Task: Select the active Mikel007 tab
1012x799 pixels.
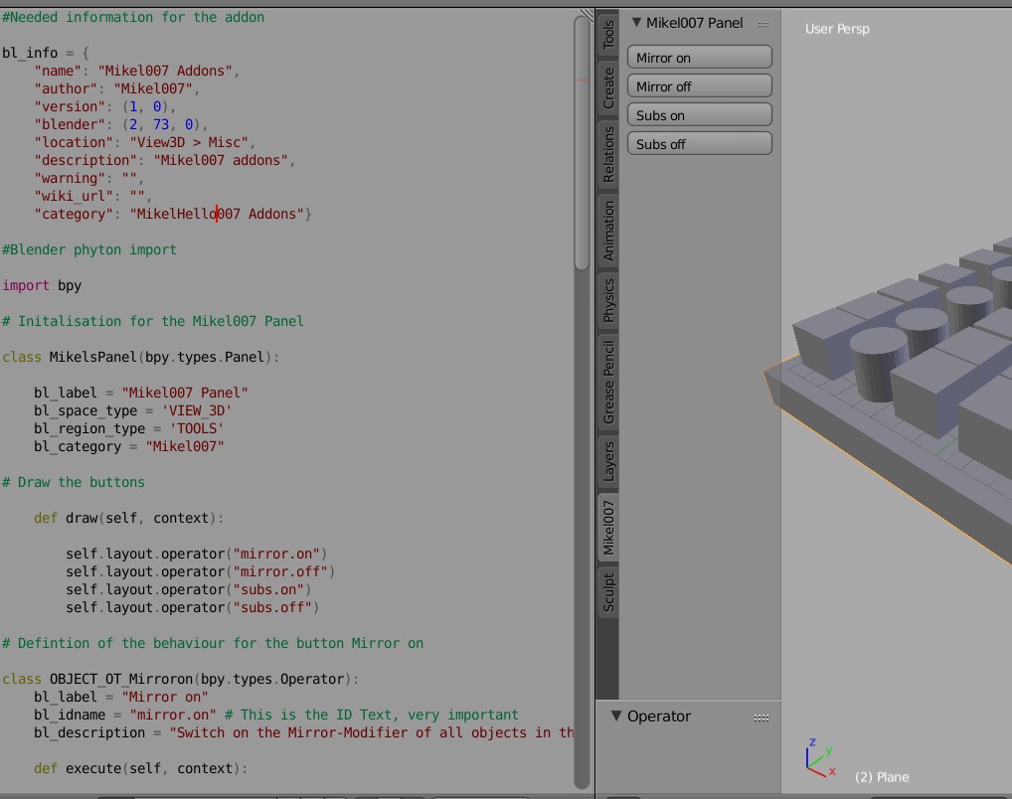Action: [x=607, y=527]
